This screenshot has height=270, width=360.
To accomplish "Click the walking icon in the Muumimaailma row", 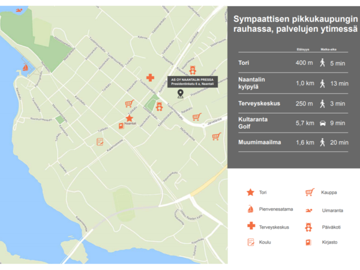I will point(322,143).
